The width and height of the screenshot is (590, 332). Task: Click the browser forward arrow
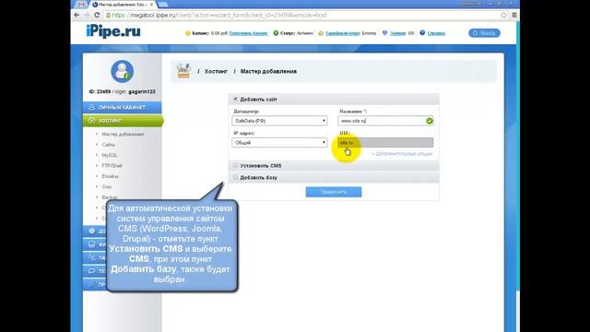pos(87,15)
